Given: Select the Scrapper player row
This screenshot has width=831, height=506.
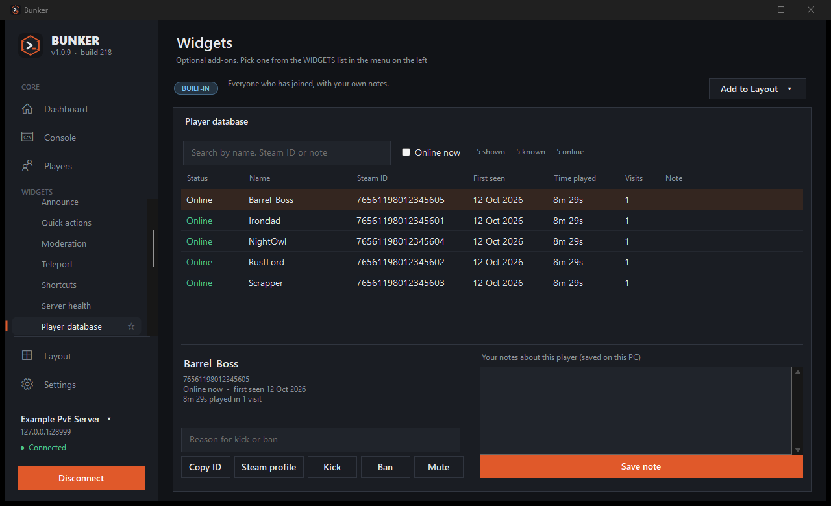Looking at the screenshot, I should 492,283.
